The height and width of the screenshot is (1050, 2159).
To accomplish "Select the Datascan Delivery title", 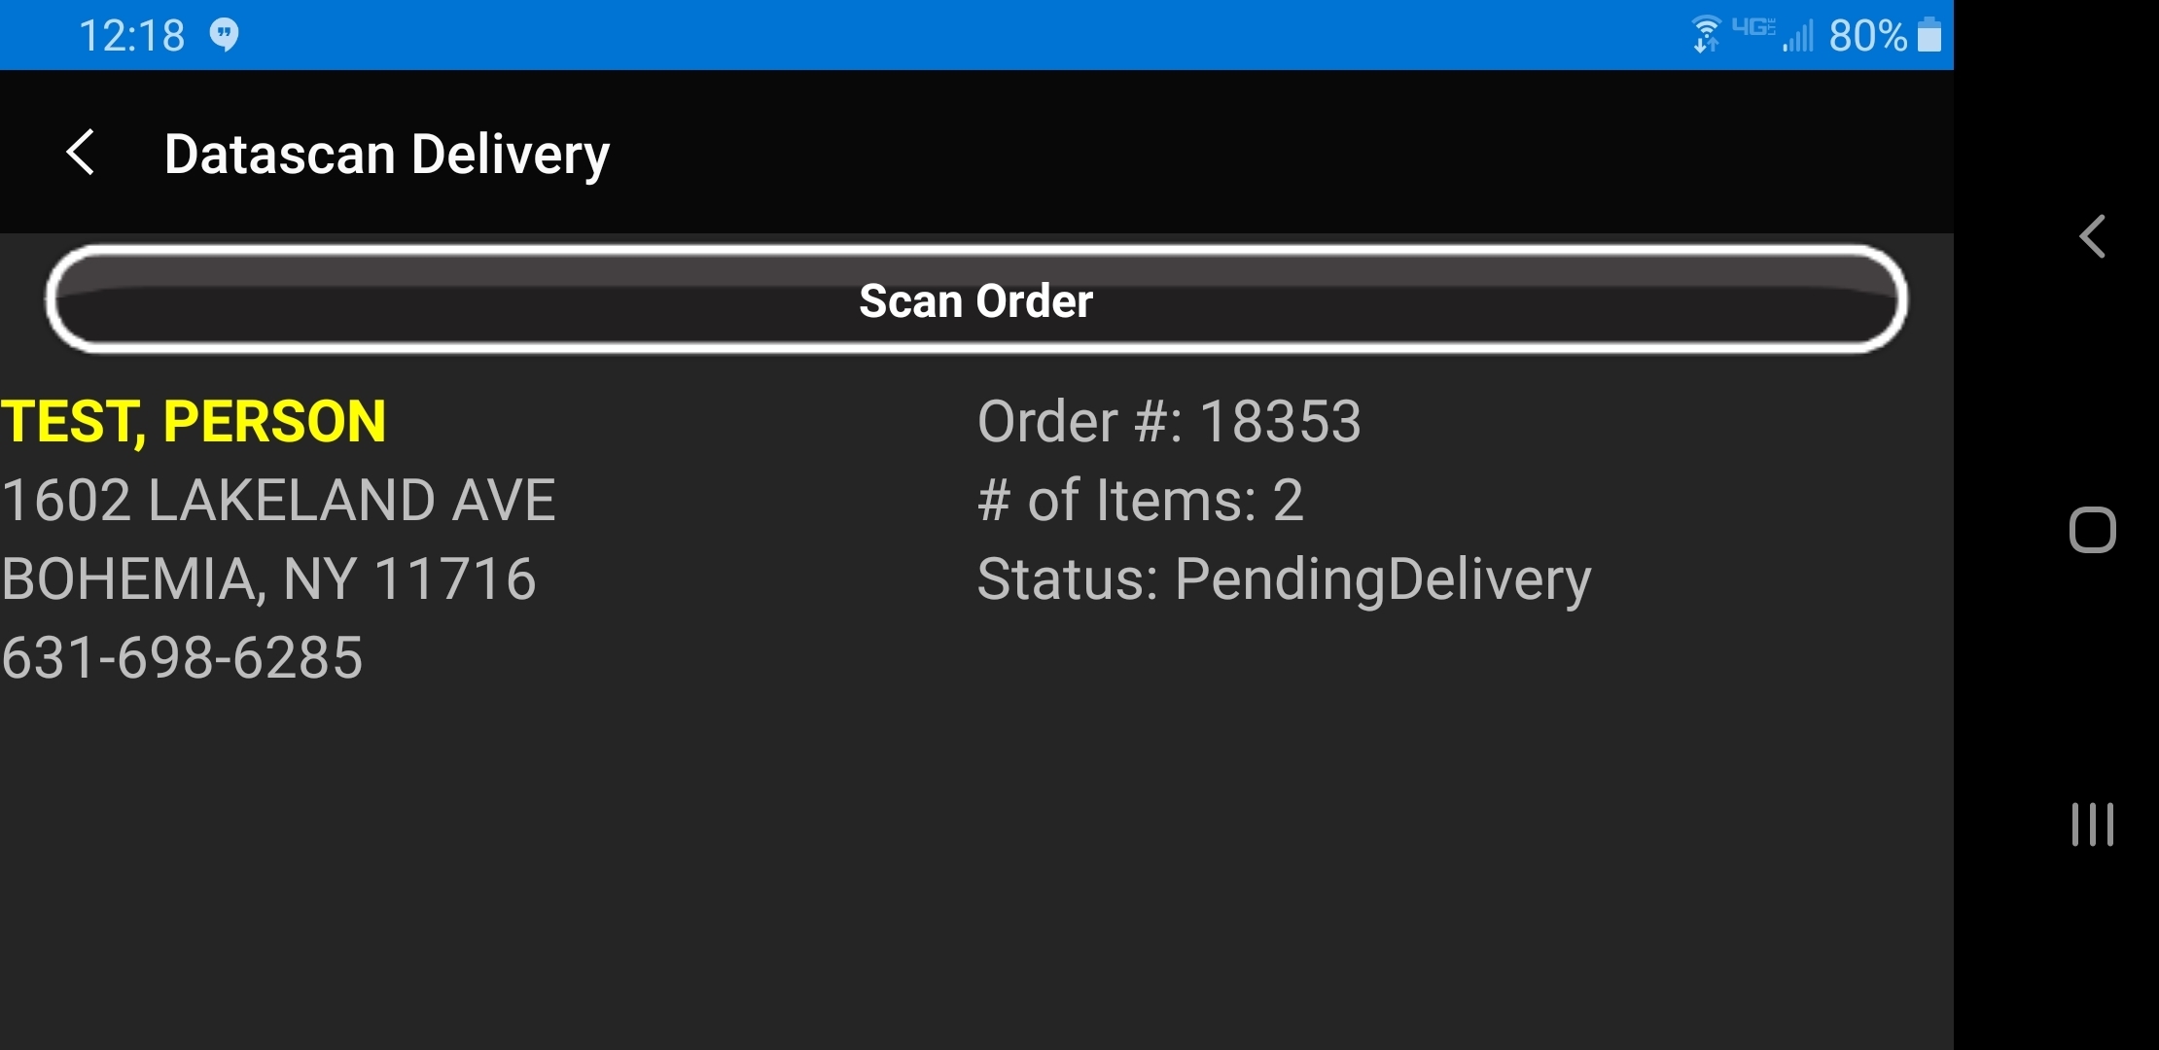I will point(386,153).
